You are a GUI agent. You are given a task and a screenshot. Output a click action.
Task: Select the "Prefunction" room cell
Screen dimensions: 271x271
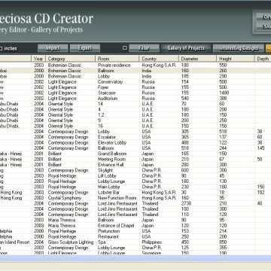pyautogui.click(x=108, y=231)
